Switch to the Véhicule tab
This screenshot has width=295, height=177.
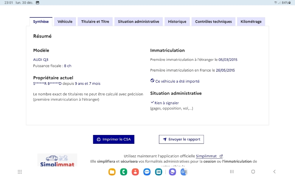(65, 22)
